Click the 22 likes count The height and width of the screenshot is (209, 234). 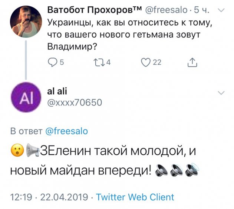(157, 63)
